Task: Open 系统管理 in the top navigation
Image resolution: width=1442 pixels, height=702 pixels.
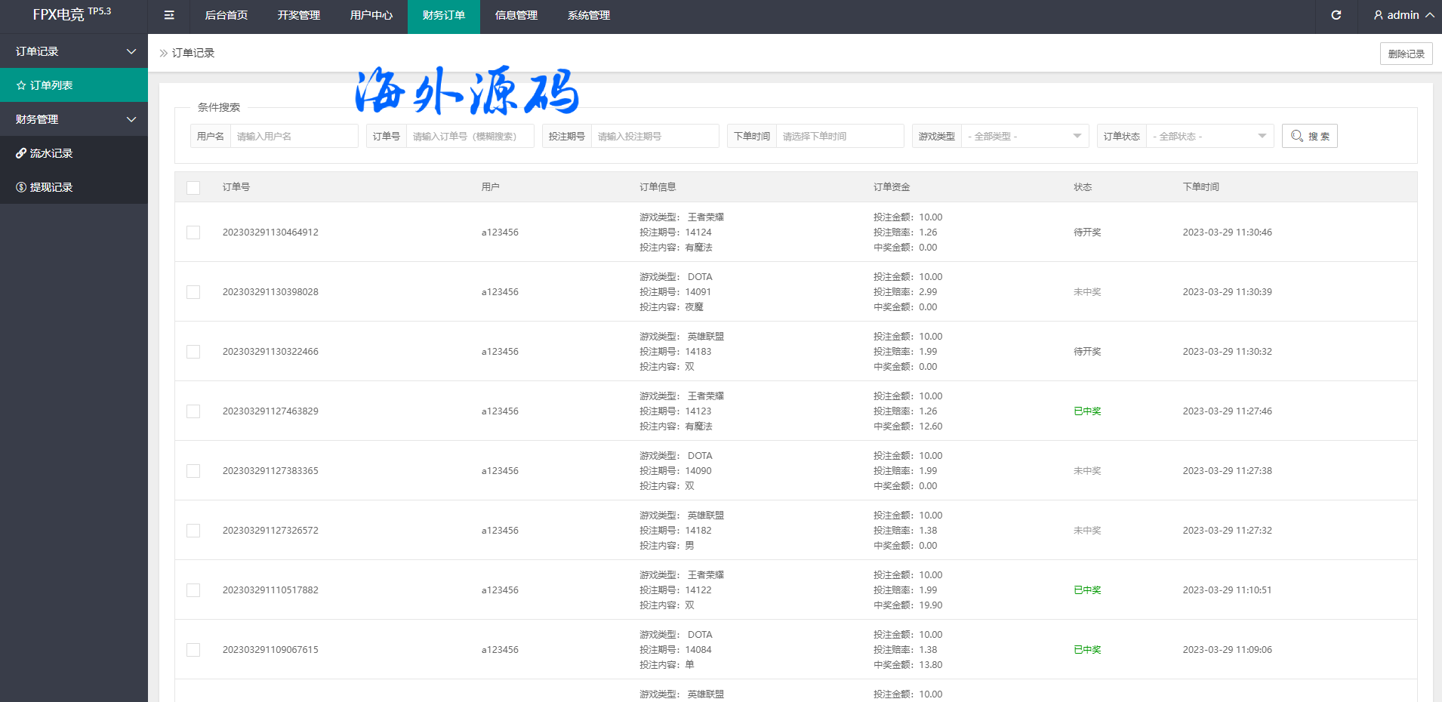Action: 588,15
